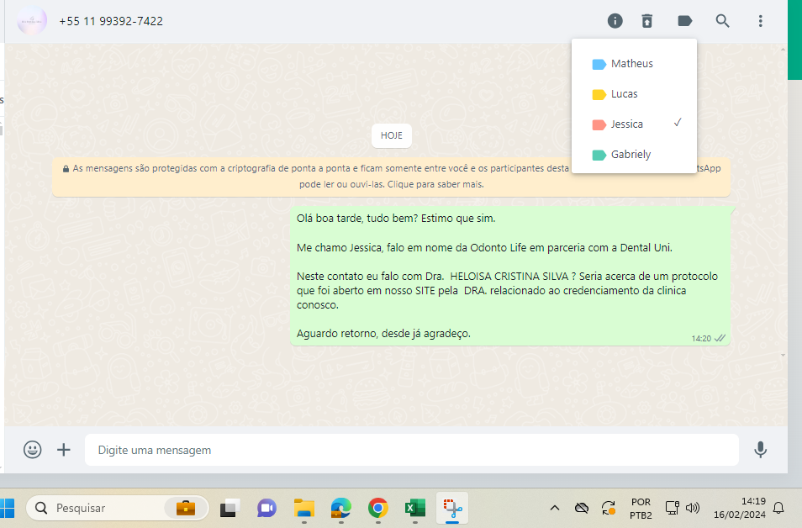This screenshot has height=528, width=802.
Task: Click the briefcase icon in search box
Action: click(185, 508)
